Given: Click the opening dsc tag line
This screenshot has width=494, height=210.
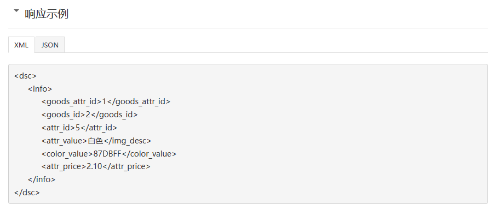Looking at the screenshot, I should (x=26, y=76).
